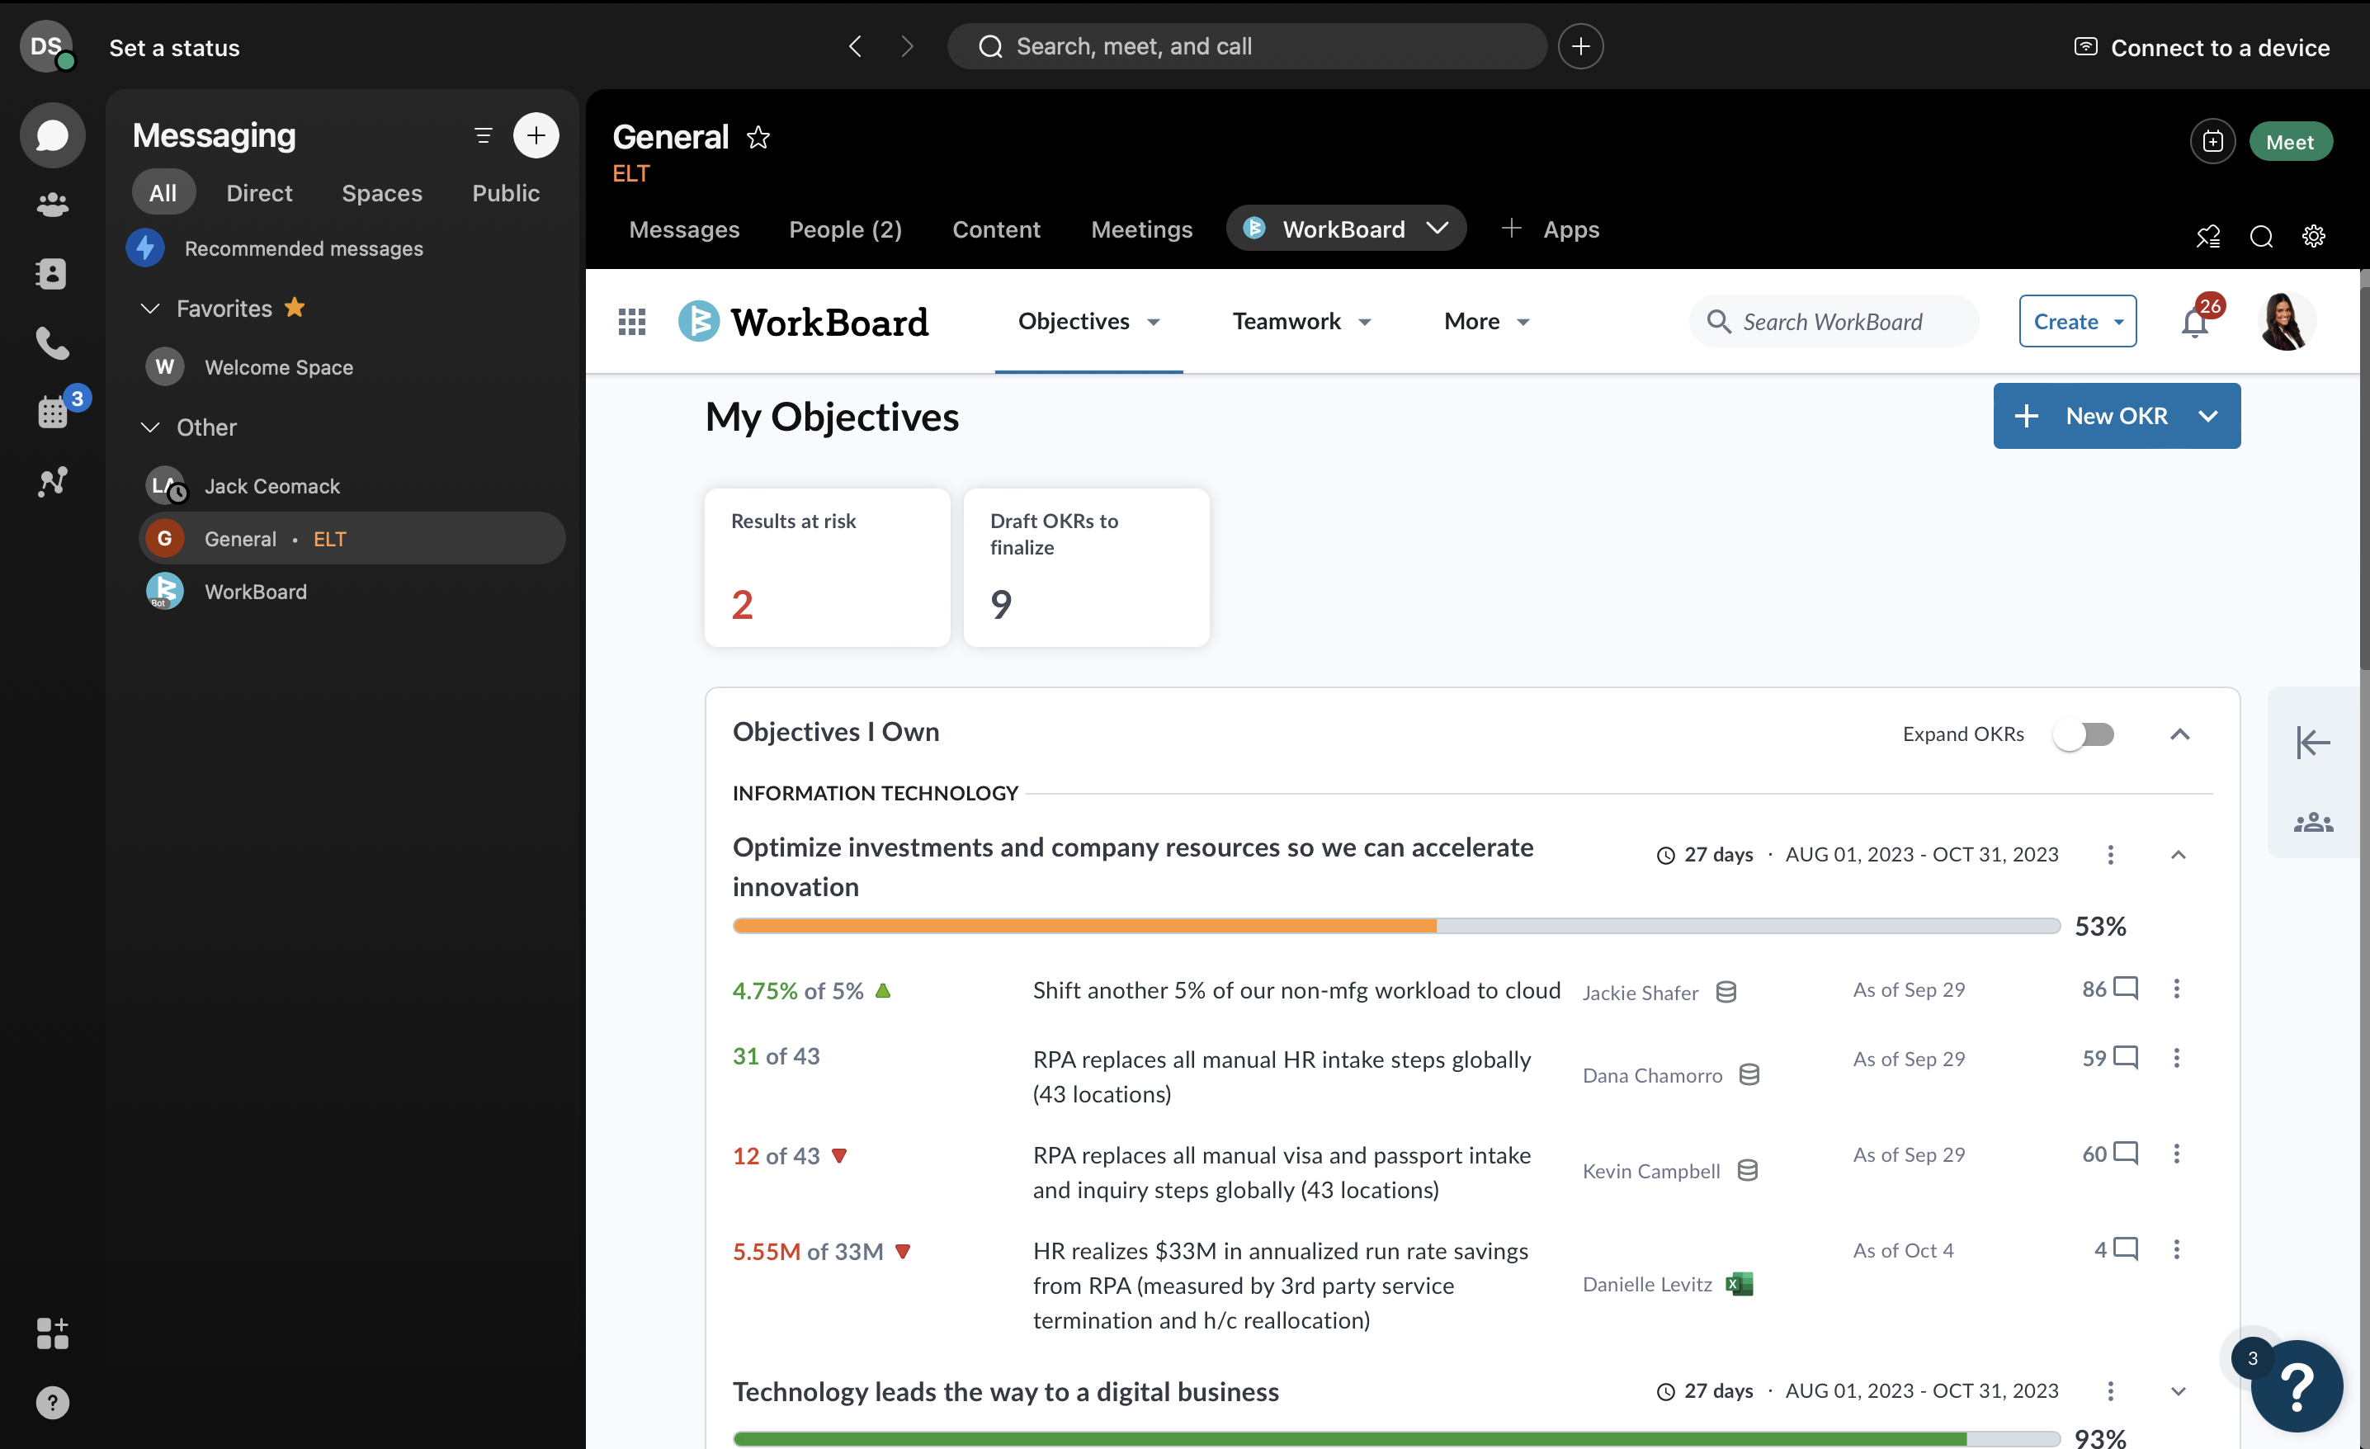The height and width of the screenshot is (1449, 2370).
Task: Click the DS profile avatar
Action: [x=45, y=46]
